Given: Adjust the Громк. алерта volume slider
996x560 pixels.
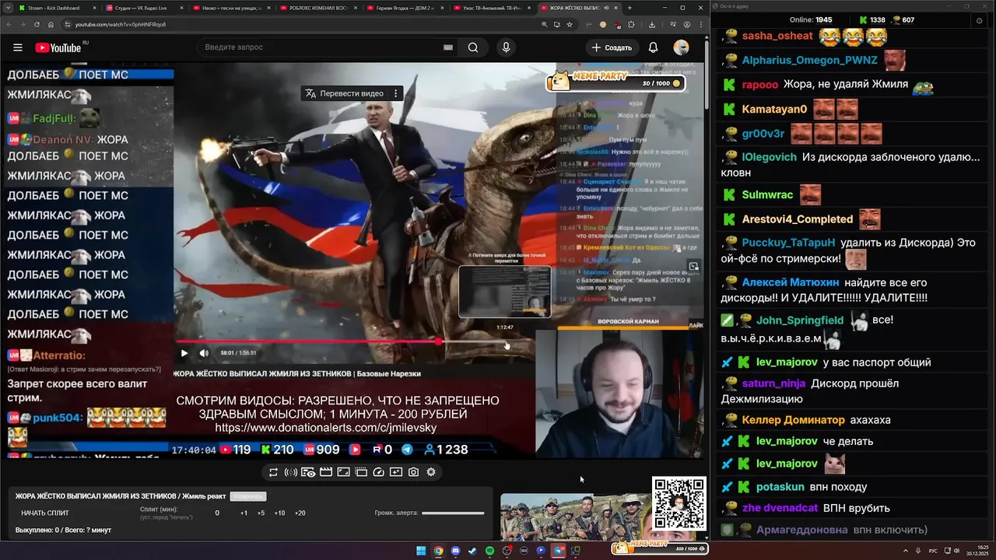Looking at the screenshot, I should (x=453, y=513).
